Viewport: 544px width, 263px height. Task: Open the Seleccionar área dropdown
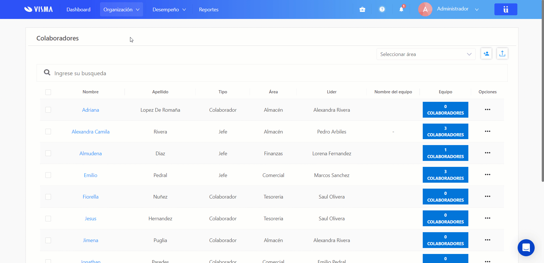(x=426, y=54)
